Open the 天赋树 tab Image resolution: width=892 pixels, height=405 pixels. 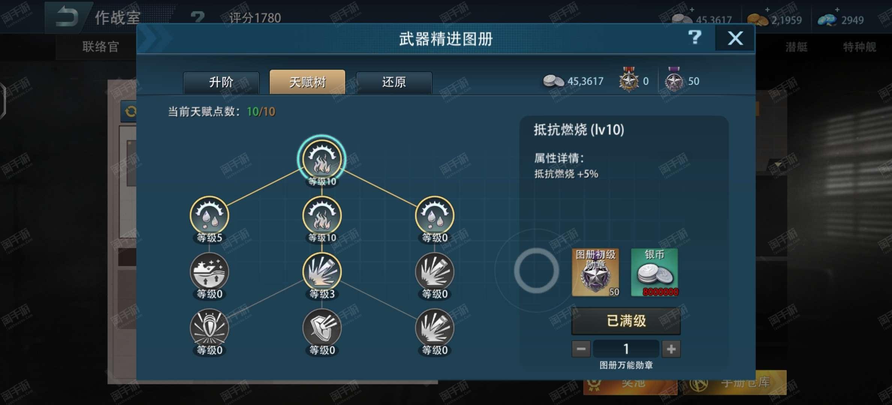[x=307, y=82]
